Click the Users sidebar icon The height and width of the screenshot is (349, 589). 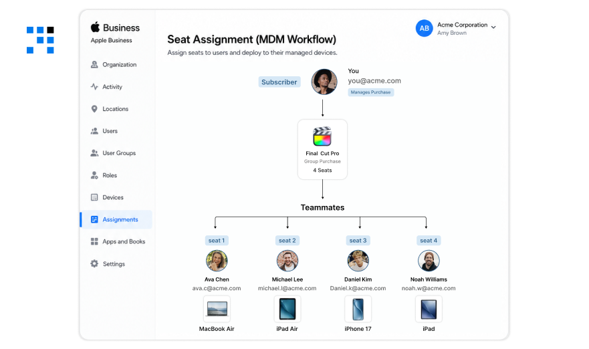coord(94,131)
